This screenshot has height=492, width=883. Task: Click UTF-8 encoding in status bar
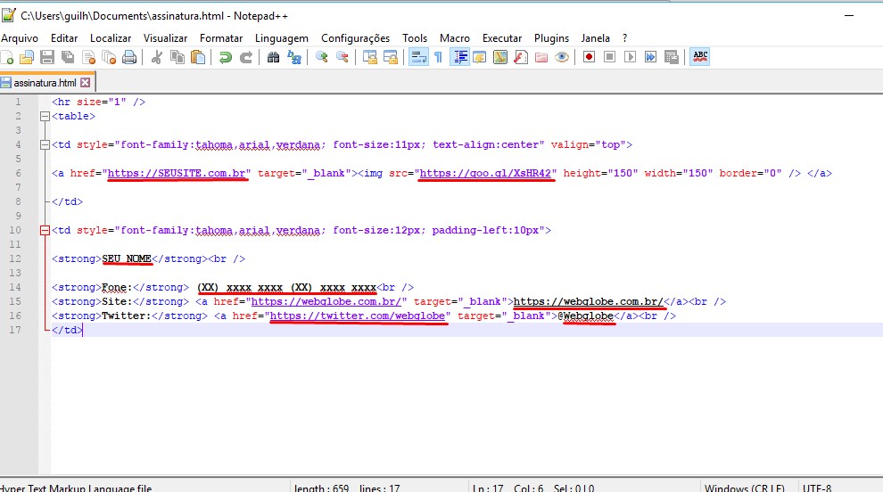pyautogui.click(x=816, y=488)
